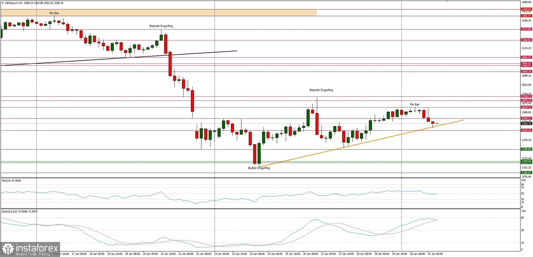This screenshot has height=257, width=533.
Task: Select the Pin Bar label above the orange zone
Action: coord(54,13)
